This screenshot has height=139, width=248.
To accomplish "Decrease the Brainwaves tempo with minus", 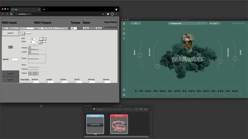I will tap(132, 24).
